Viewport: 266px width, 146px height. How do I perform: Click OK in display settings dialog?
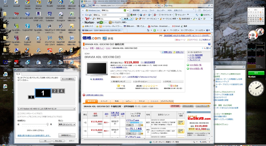click(x=45, y=141)
